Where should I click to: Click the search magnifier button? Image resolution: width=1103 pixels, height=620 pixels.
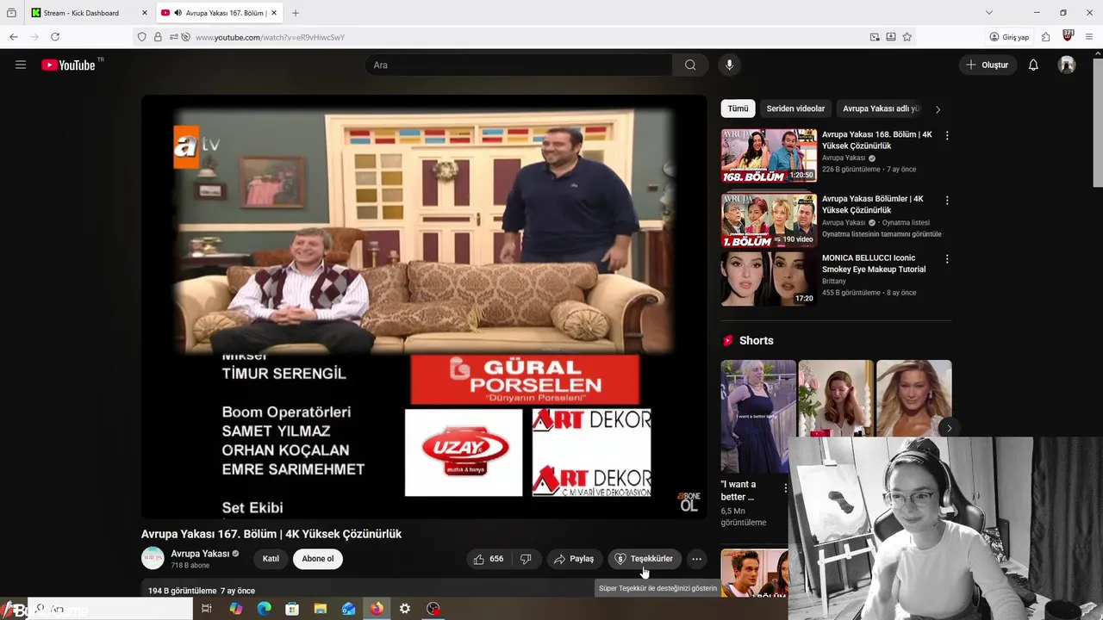(x=690, y=65)
